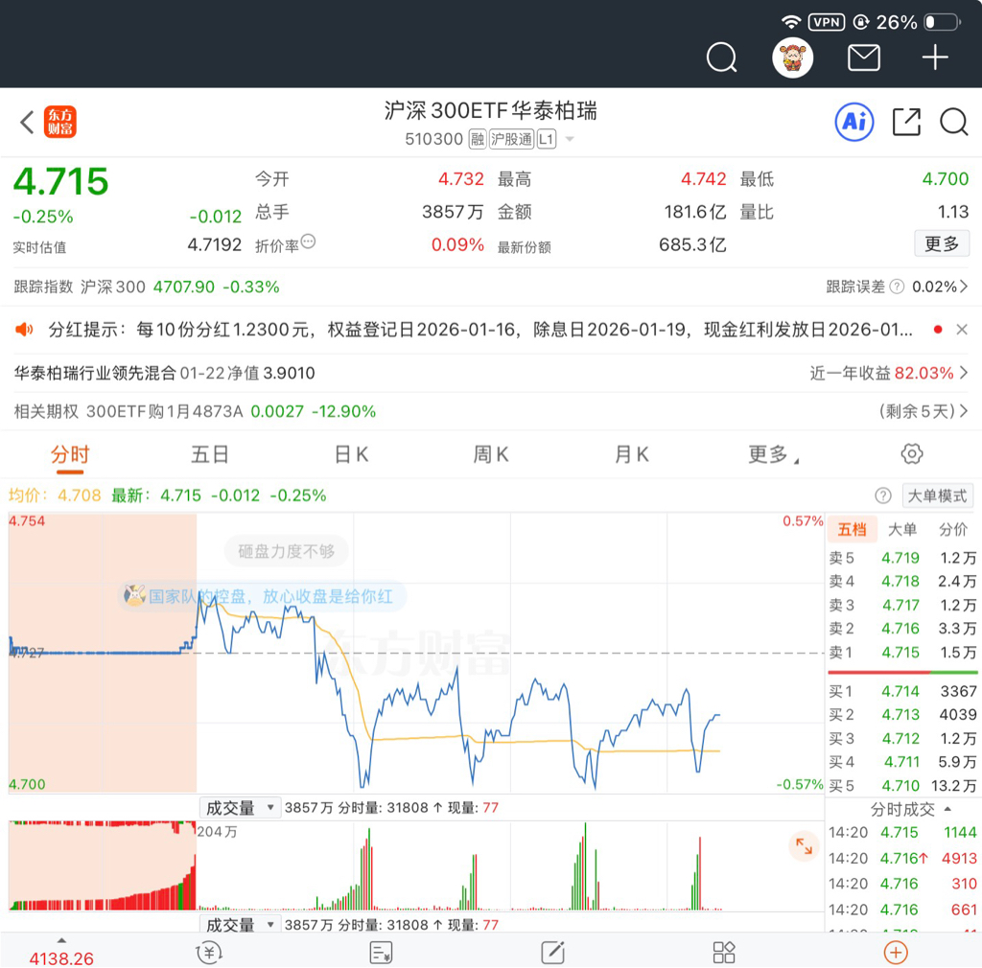Open the 沪深300 tracking index link
Image resolution: width=982 pixels, height=968 pixels.
coord(147,287)
